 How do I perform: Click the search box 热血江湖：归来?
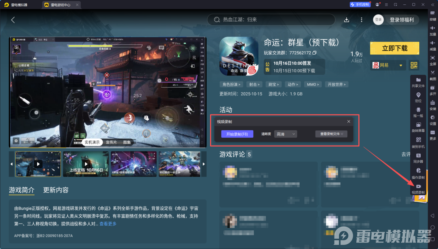coord(271,20)
